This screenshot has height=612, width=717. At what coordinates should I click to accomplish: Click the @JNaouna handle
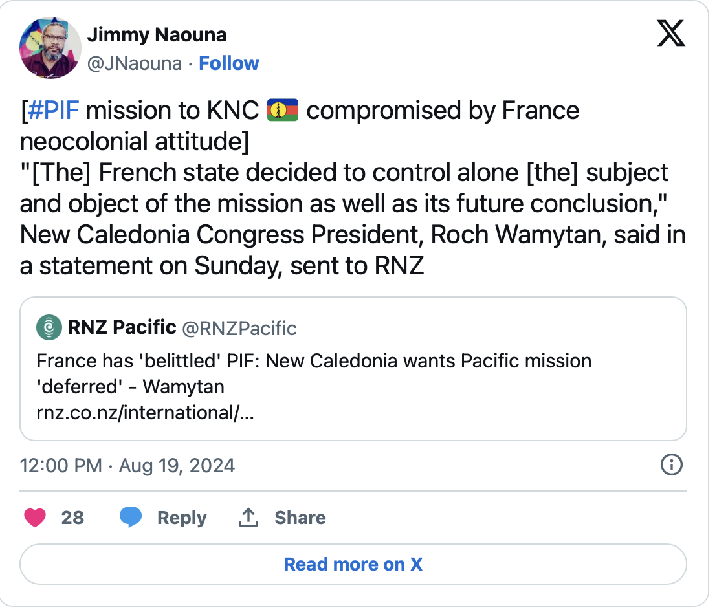(x=134, y=63)
